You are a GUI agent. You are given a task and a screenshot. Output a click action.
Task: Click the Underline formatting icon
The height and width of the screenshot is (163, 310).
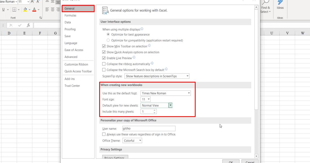3,9
